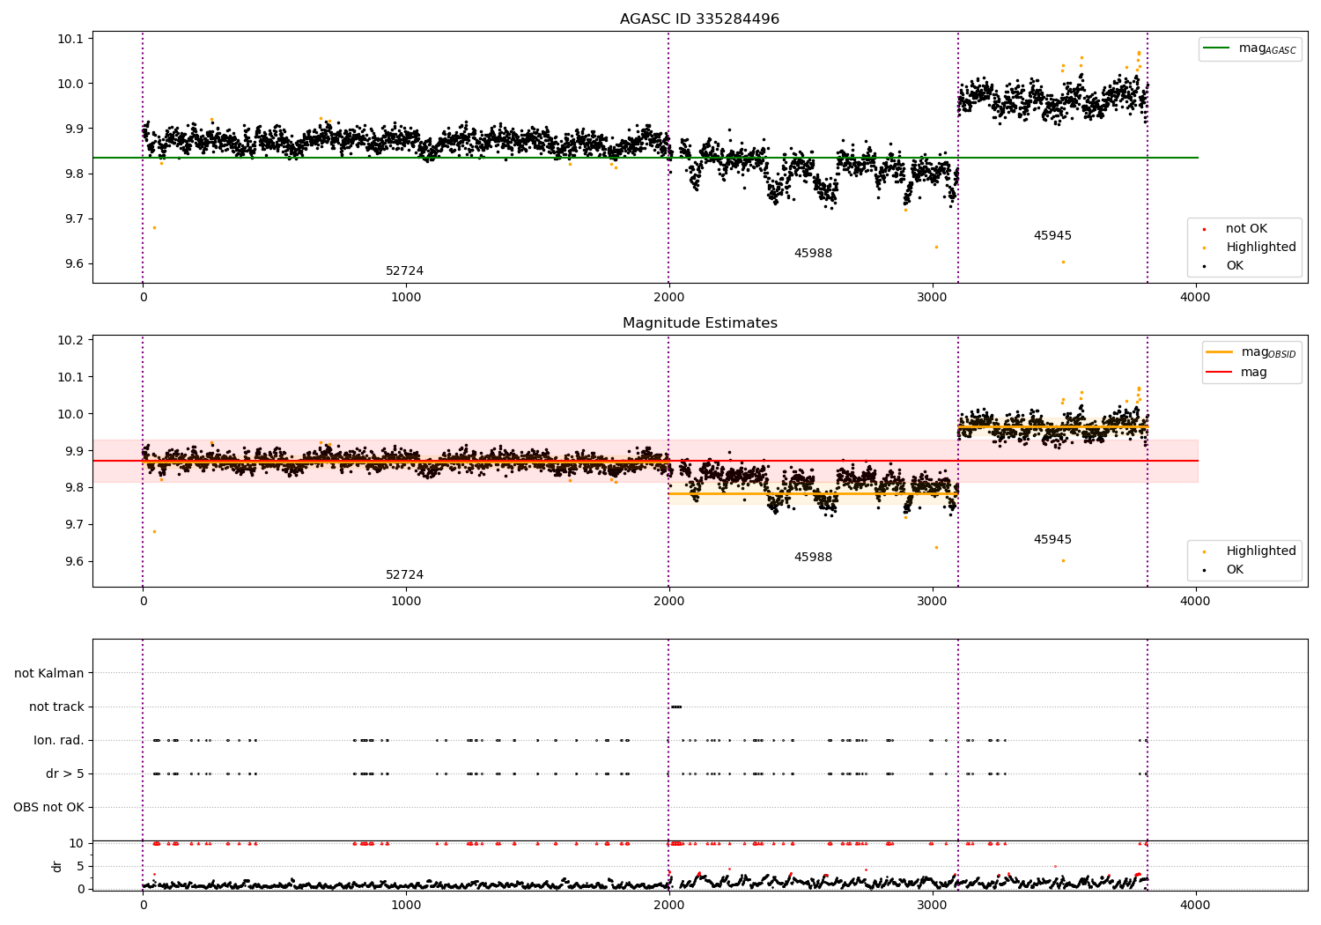Click the 'not Kalman' y-axis label

point(49,673)
